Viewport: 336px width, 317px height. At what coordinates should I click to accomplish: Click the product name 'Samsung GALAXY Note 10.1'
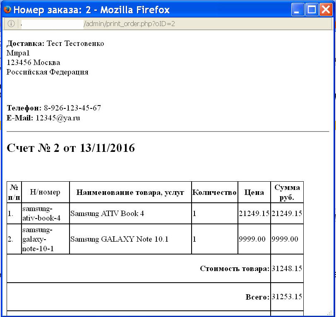pos(119,239)
